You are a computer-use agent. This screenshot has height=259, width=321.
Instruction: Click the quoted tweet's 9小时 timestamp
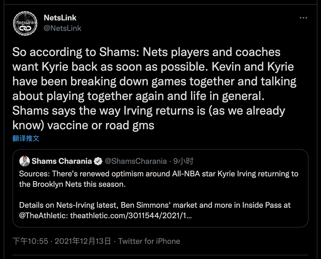pyautogui.click(x=183, y=161)
